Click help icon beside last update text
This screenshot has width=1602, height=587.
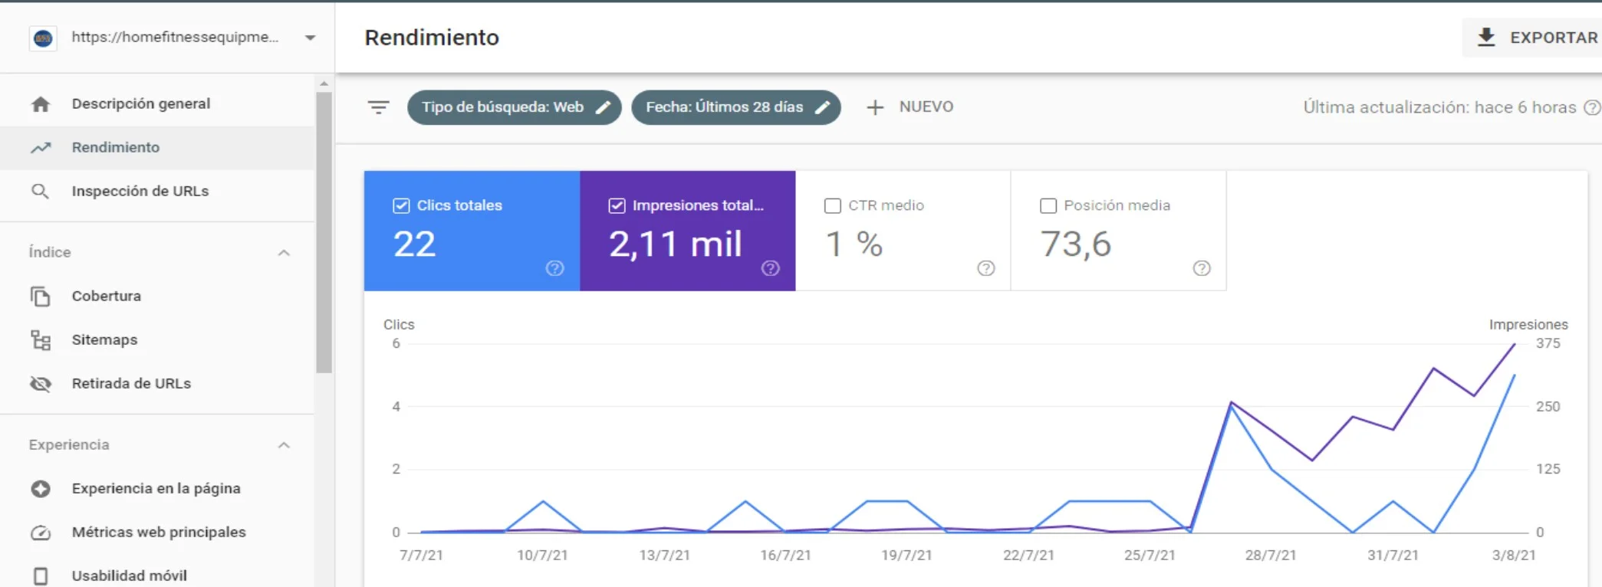pos(1592,108)
